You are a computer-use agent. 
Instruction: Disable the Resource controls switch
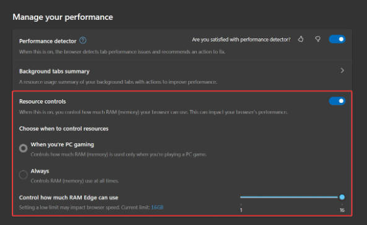pyautogui.click(x=337, y=101)
